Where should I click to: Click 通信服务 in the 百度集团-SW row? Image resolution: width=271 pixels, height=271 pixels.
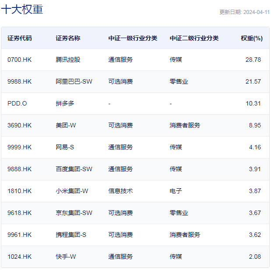tap(120, 169)
